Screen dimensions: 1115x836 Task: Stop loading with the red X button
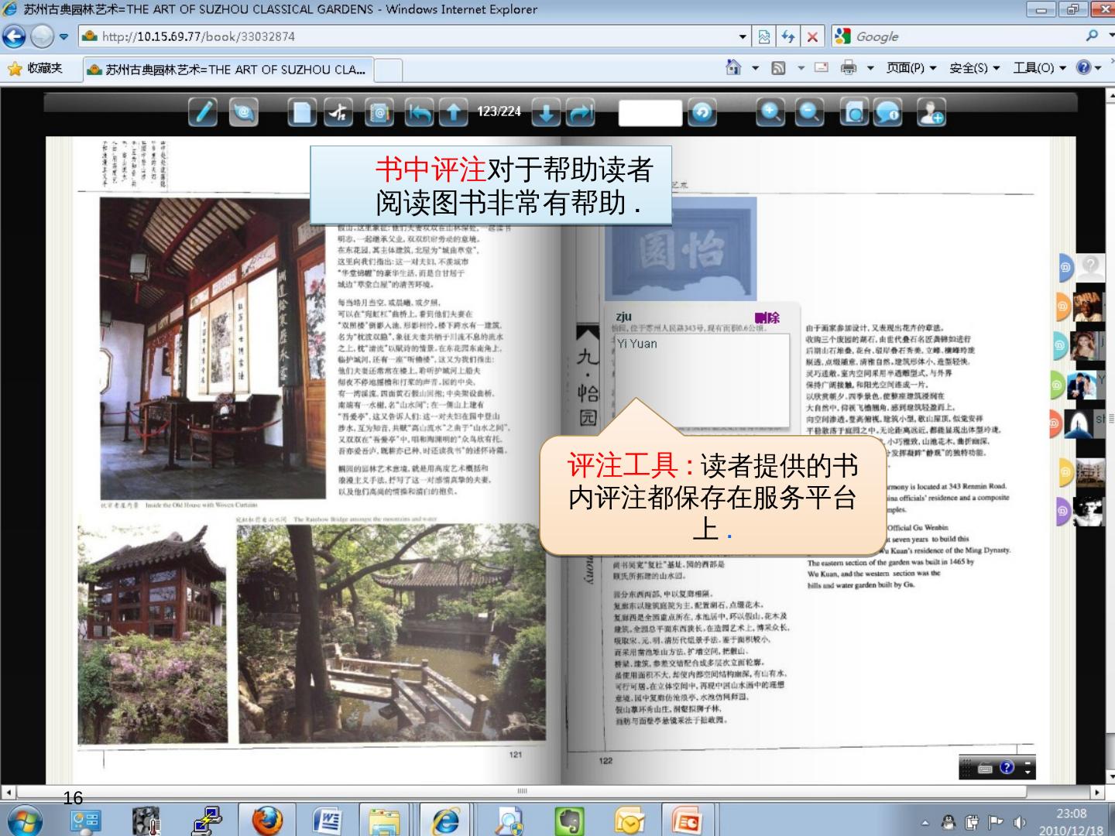point(812,36)
